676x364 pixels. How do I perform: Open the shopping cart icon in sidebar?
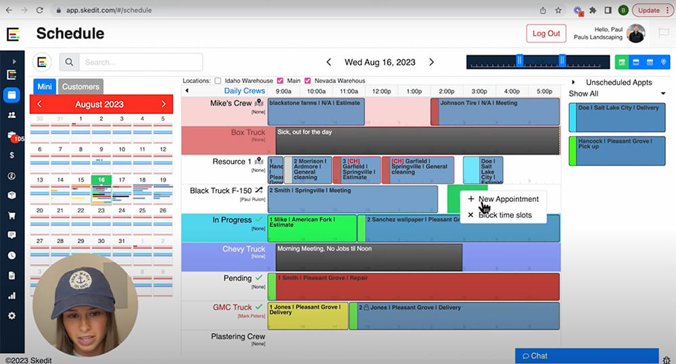coord(11,215)
